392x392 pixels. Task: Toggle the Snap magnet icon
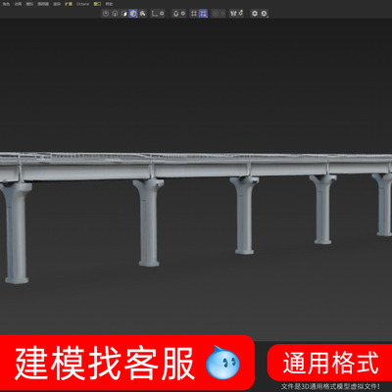click(176, 14)
